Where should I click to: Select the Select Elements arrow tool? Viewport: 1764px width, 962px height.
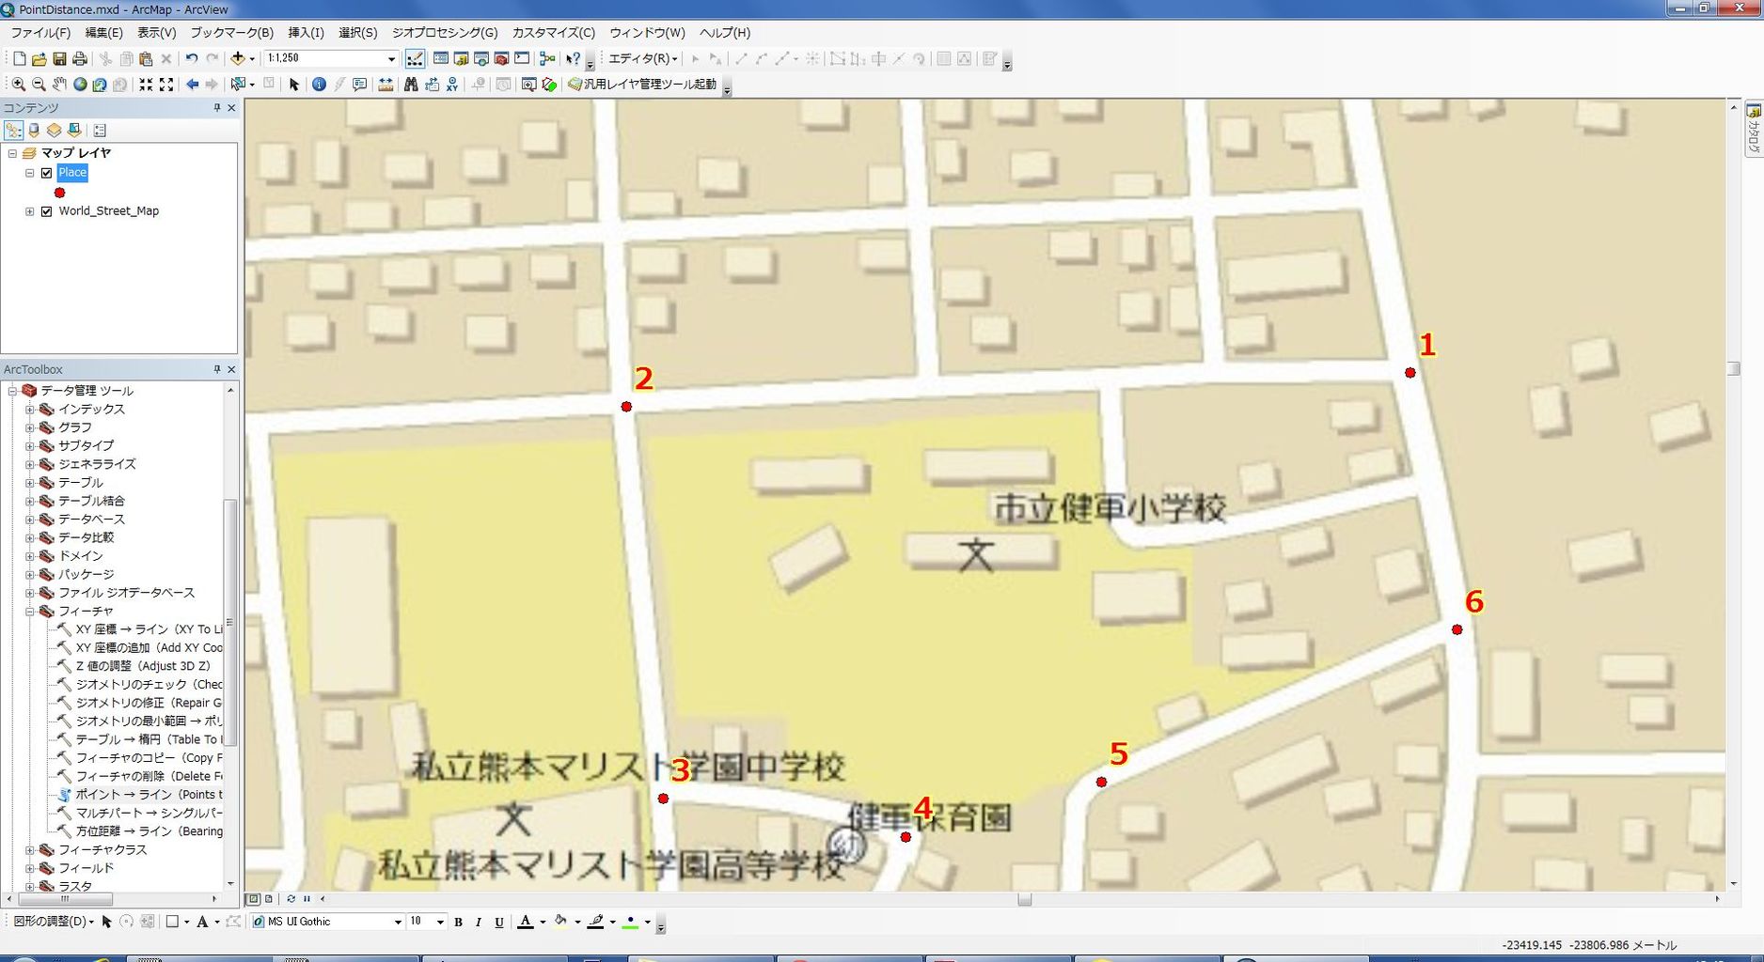tap(294, 85)
